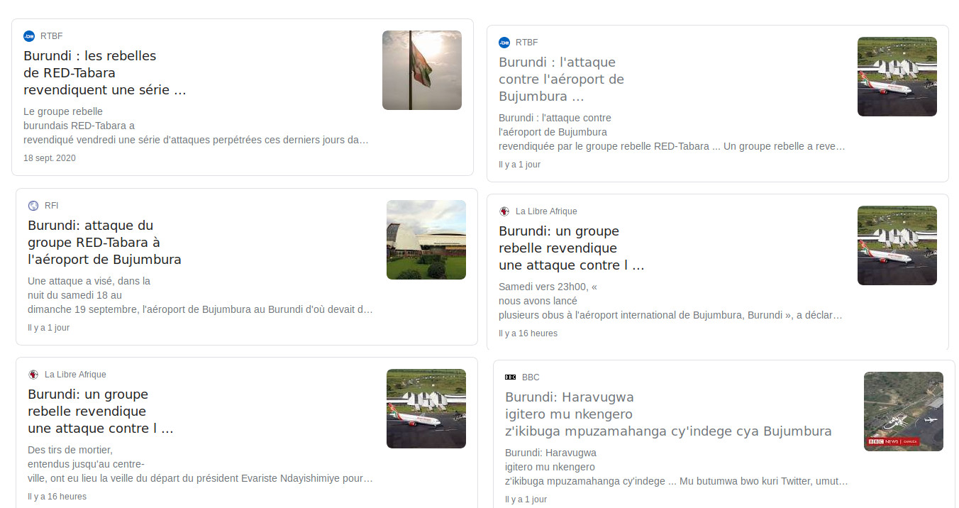Screen dimensions: 959x508
Task: Click the La Libre Afrique favicon above the mortar article
Action: coord(33,375)
